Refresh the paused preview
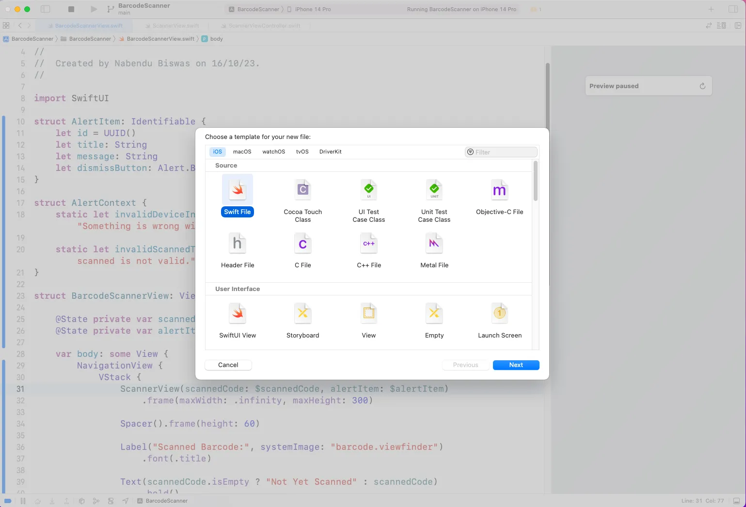The image size is (746, 507). [702, 86]
